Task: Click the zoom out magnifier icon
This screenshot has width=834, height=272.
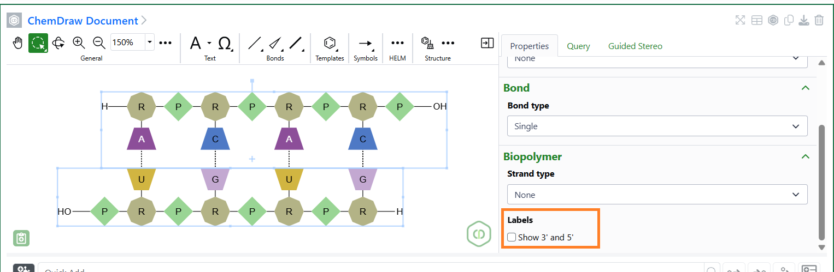Action: pos(99,43)
